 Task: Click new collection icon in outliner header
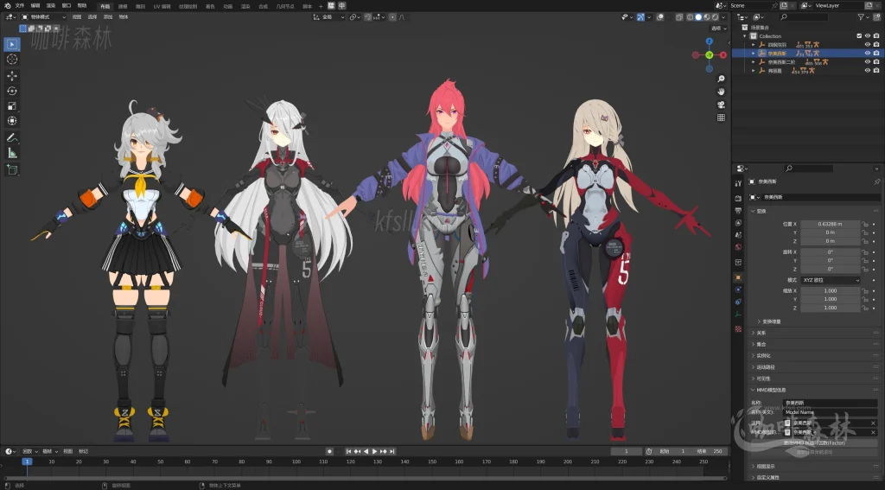click(876, 17)
